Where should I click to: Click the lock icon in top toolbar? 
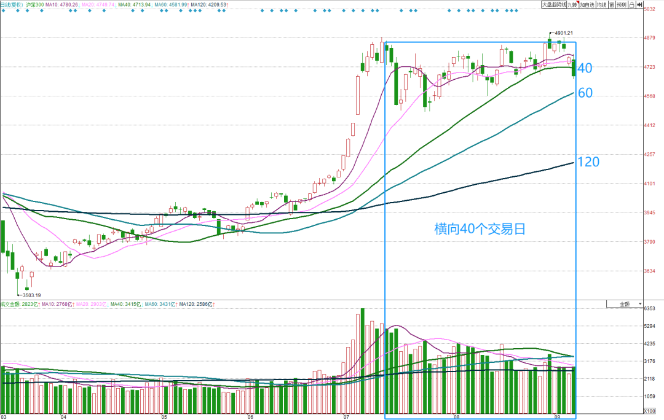pos(632,5)
